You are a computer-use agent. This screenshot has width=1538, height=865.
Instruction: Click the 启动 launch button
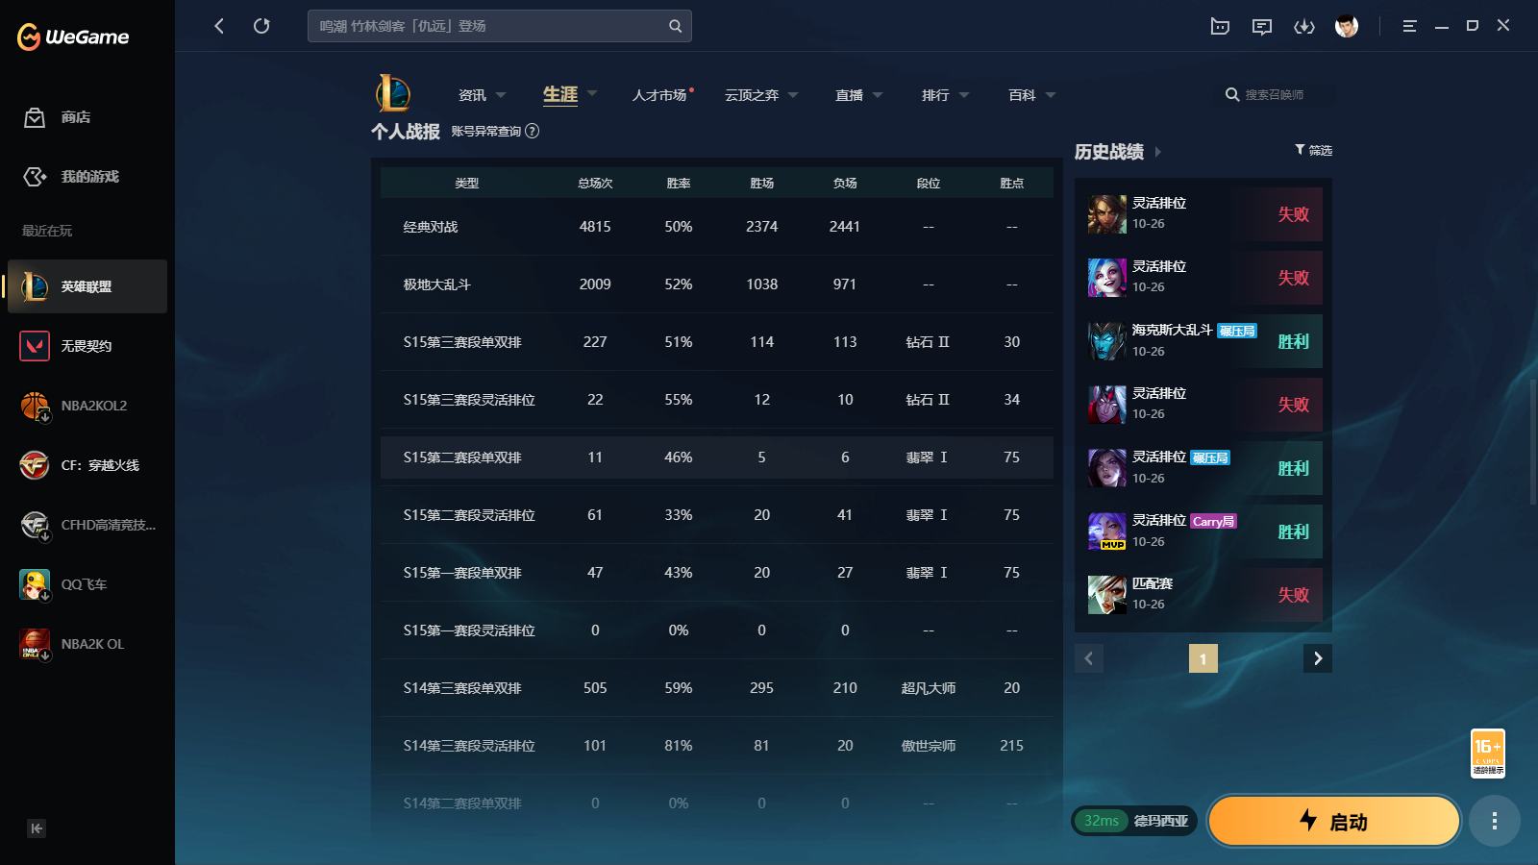coord(1334,821)
